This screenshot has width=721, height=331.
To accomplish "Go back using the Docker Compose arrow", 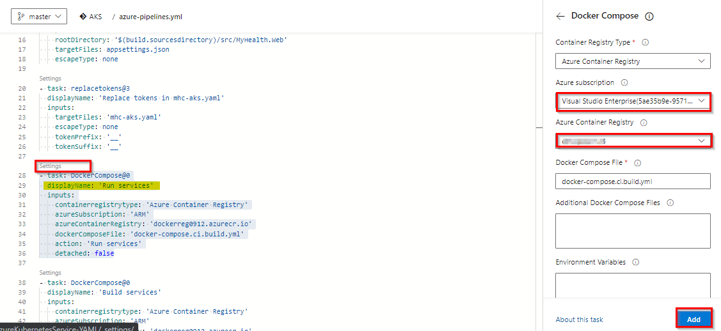I will click(560, 17).
